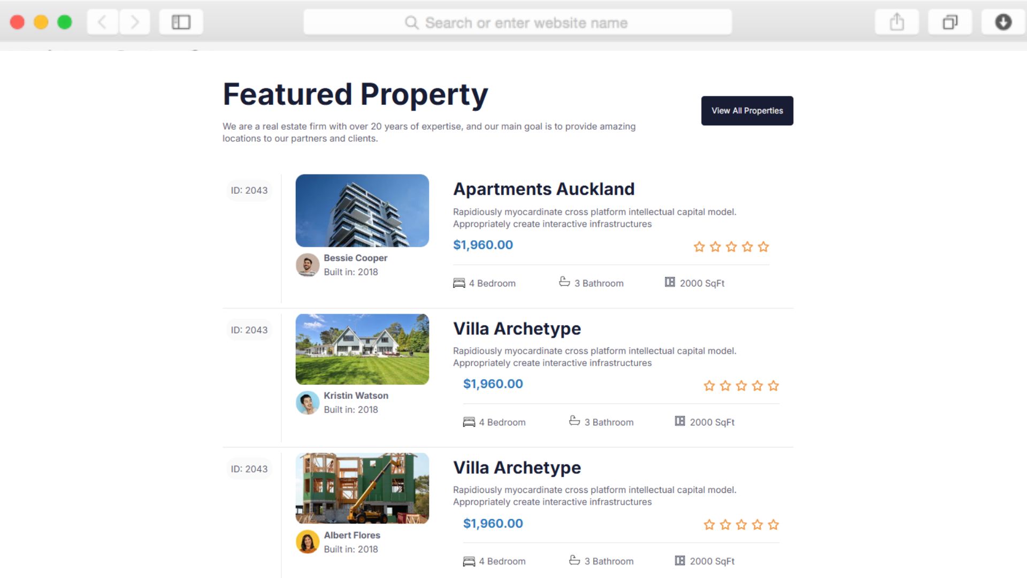The width and height of the screenshot is (1027, 578).
Task: Click the search or enter website address field
Action: tap(517, 22)
